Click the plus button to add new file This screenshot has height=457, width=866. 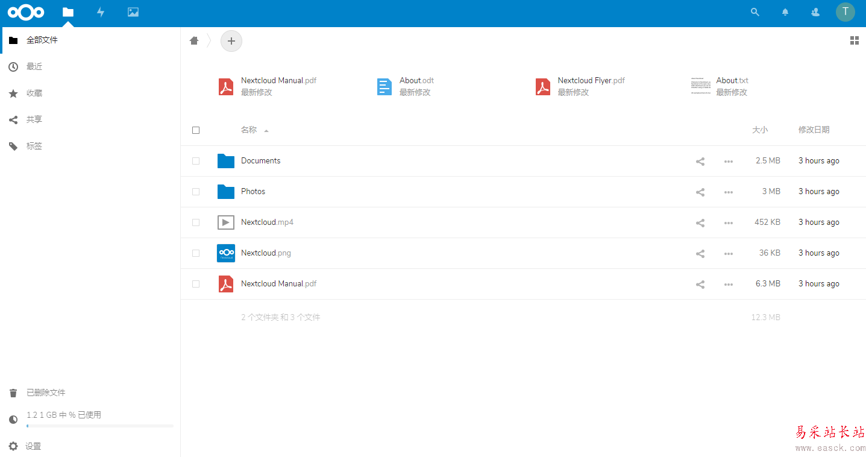click(x=231, y=41)
